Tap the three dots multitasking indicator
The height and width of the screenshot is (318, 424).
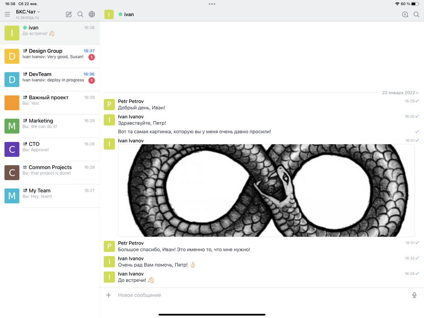[212, 4]
